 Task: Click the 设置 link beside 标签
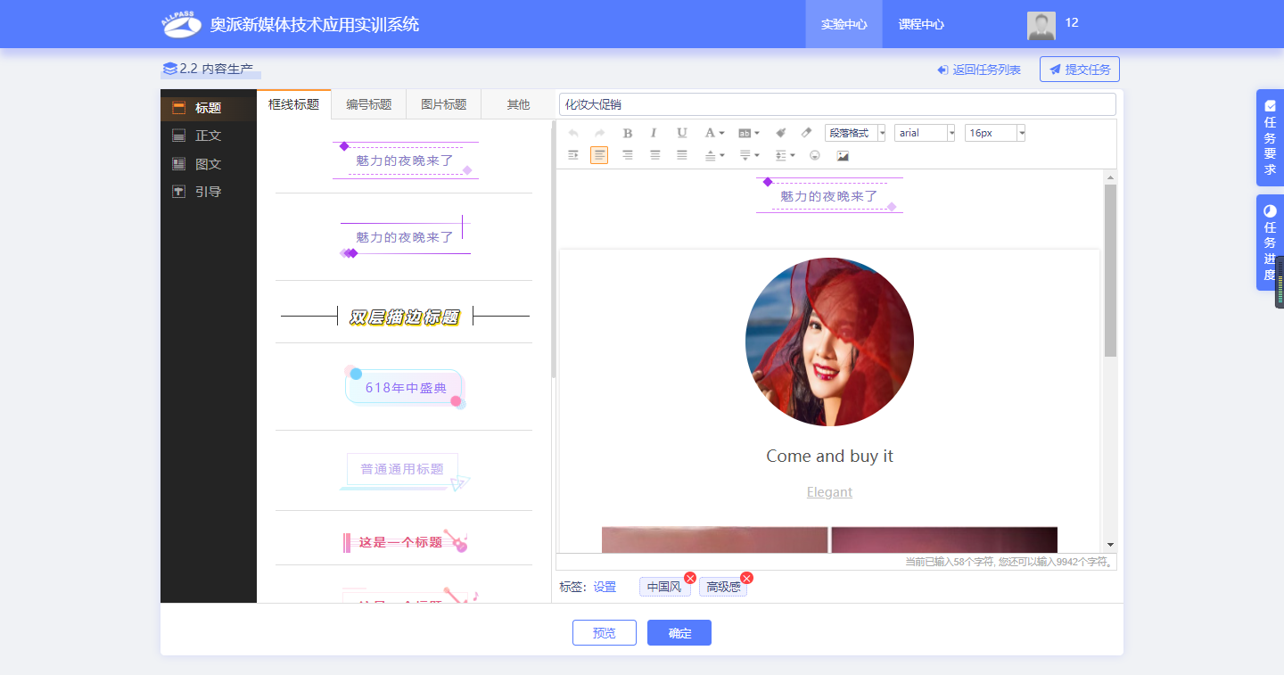pyautogui.click(x=605, y=587)
